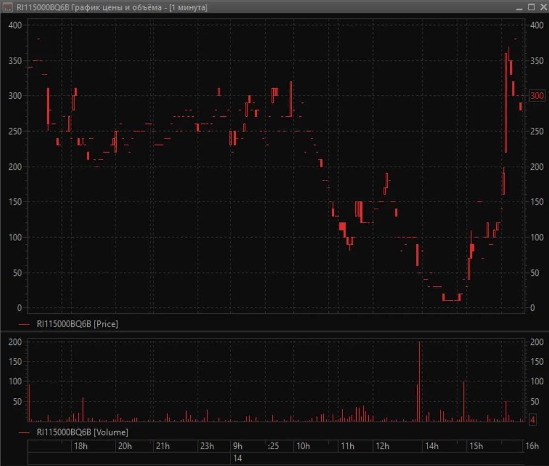Click the chart title text in the title bar
The image size is (549, 466).
112,7
